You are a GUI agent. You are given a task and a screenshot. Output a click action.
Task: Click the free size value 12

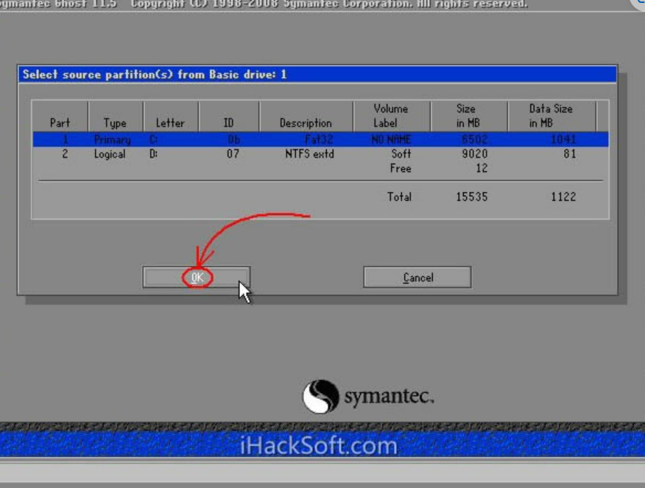tap(482, 169)
